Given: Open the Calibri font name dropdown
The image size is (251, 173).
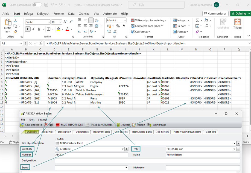Looking at the screenshot, I should [x=49, y=22].
